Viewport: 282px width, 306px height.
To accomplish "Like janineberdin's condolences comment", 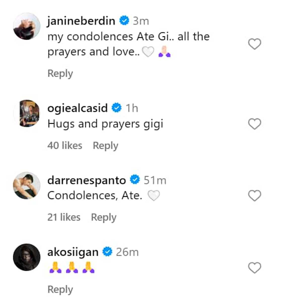I will [x=255, y=44].
